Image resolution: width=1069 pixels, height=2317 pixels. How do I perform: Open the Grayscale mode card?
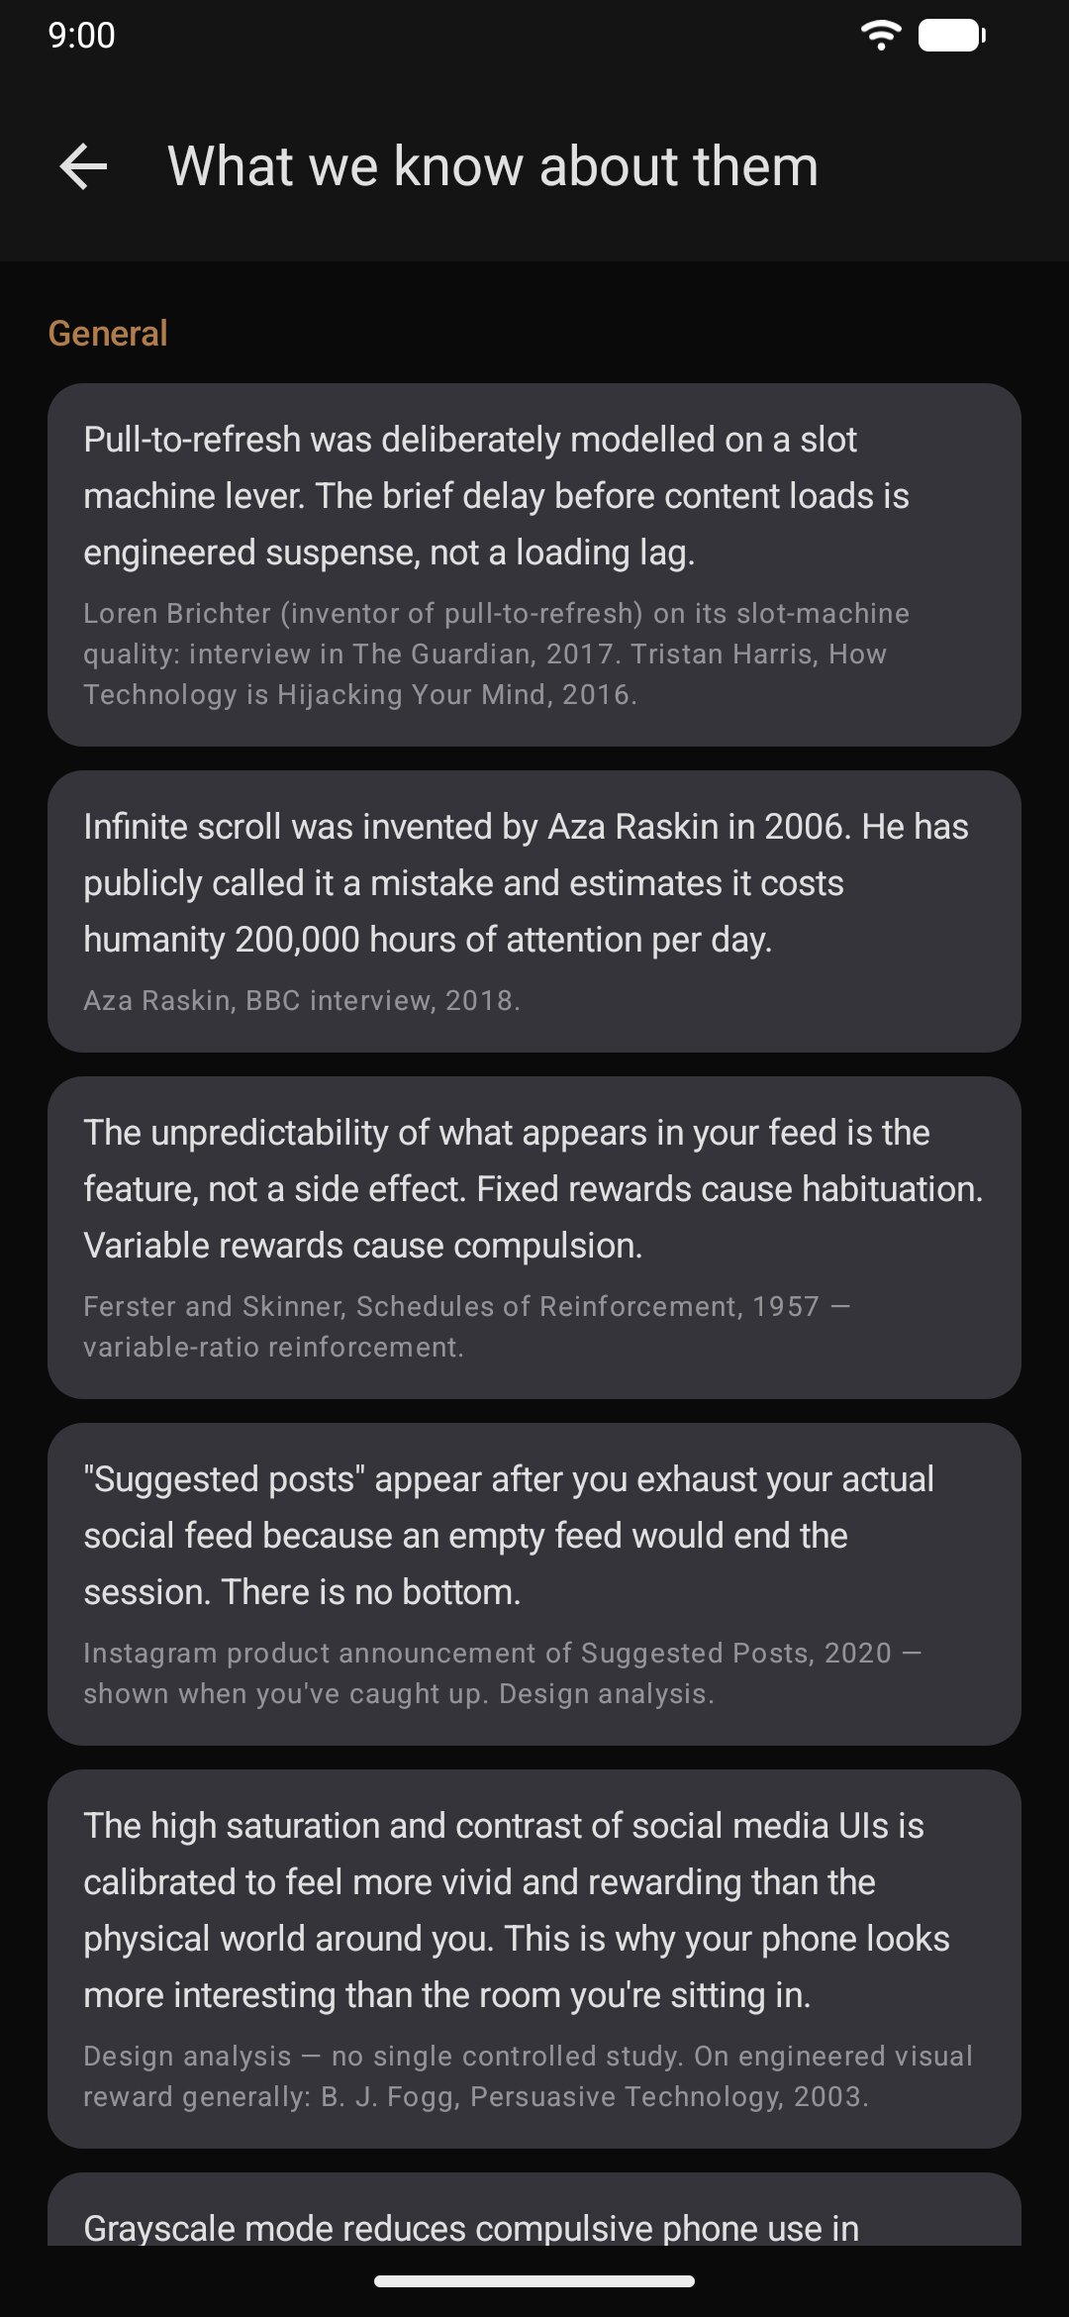pyautogui.click(x=534, y=2209)
